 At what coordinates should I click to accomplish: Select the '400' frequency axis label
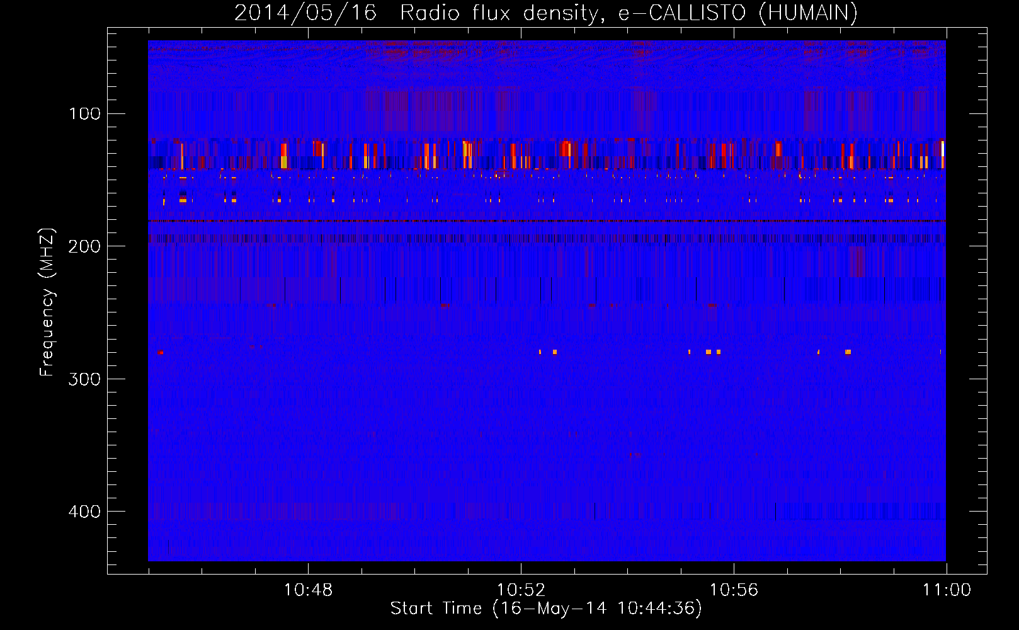[85, 511]
